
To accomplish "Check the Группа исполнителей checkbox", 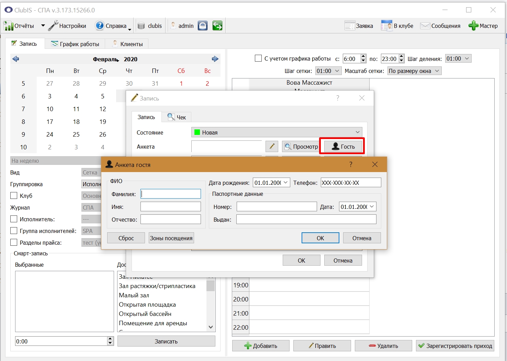I will (14, 231).
